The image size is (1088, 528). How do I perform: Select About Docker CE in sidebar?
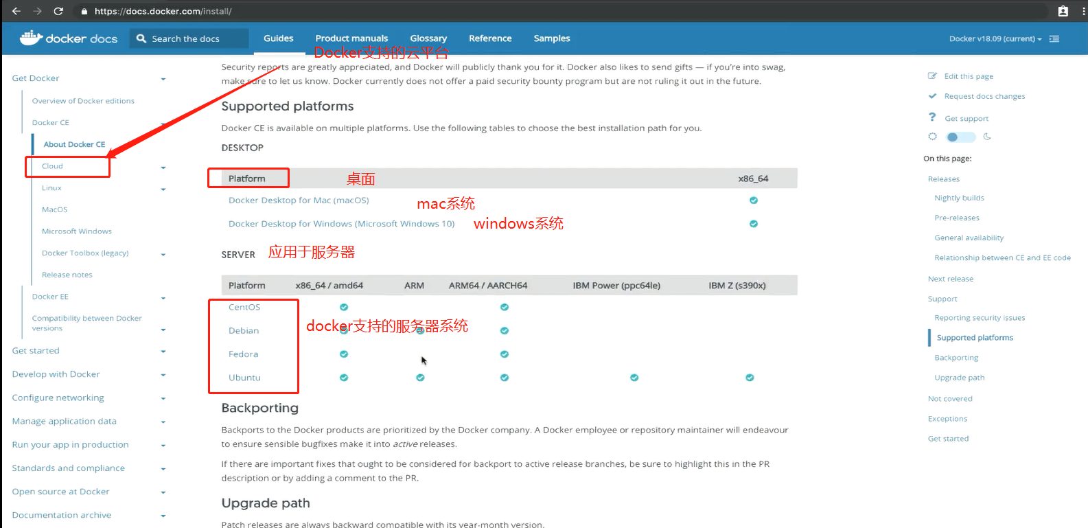click(x=74, y=144)
